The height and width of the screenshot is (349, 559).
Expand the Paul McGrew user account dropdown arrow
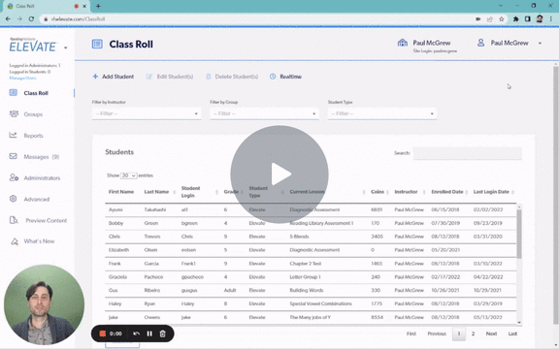click(540, 43)
